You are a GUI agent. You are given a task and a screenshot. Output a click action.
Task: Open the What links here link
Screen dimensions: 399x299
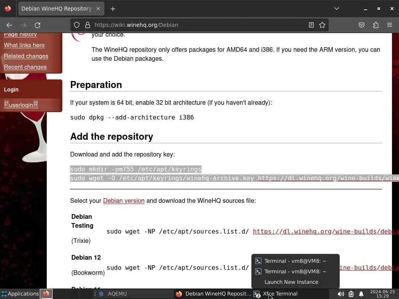[x=24, y=45]
